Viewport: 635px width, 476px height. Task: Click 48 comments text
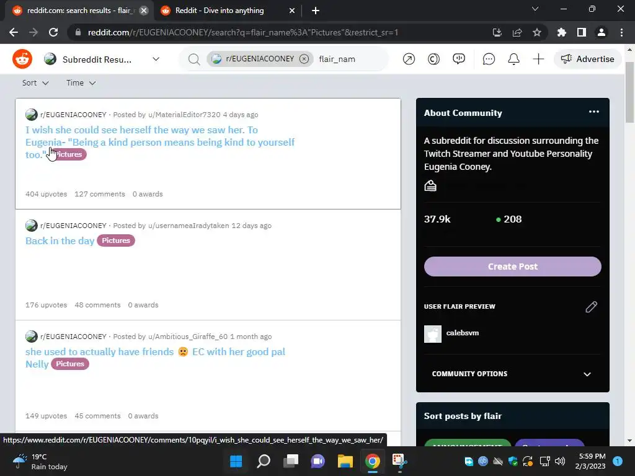pos(97,305)
